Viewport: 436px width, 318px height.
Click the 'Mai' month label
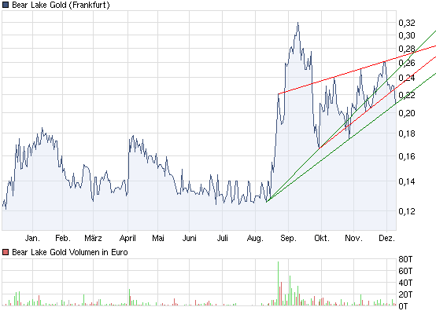click(x=158, y=238)
